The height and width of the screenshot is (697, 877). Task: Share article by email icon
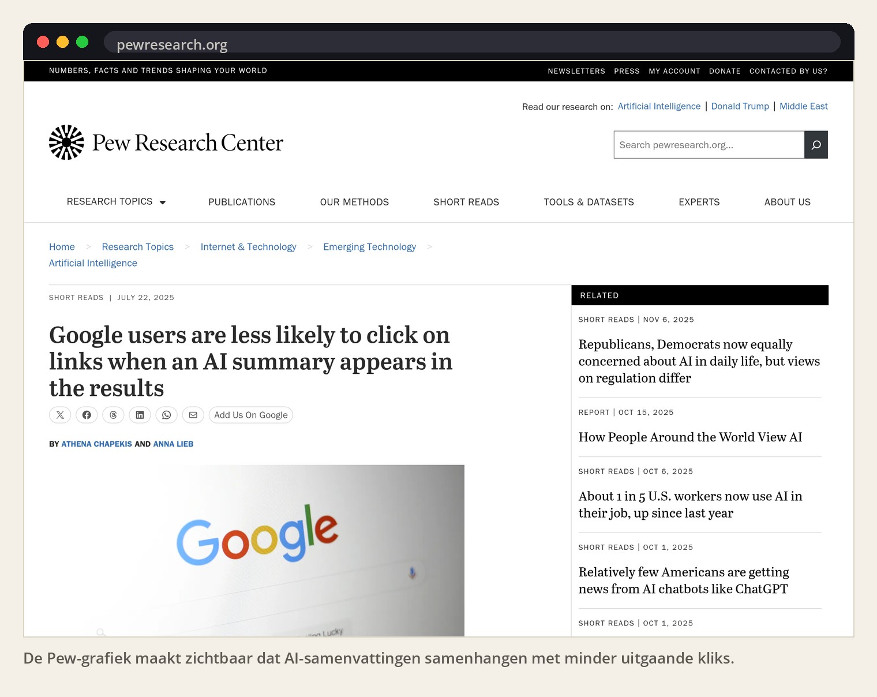(193, 415)
